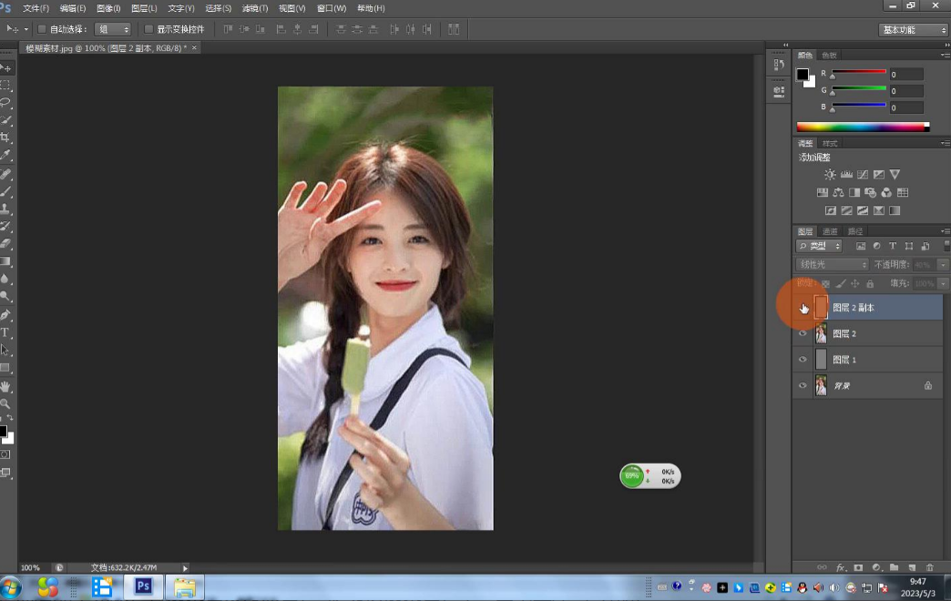The width and height of the screenshot is (951, 601).
Task: Click the R channel red slider
Action: coord(859,72)
